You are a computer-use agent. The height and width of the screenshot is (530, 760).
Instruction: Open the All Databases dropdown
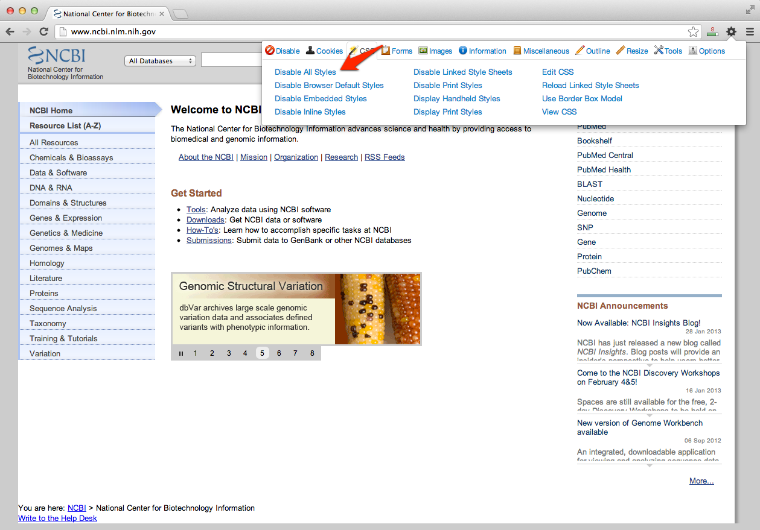pos(160,61)
